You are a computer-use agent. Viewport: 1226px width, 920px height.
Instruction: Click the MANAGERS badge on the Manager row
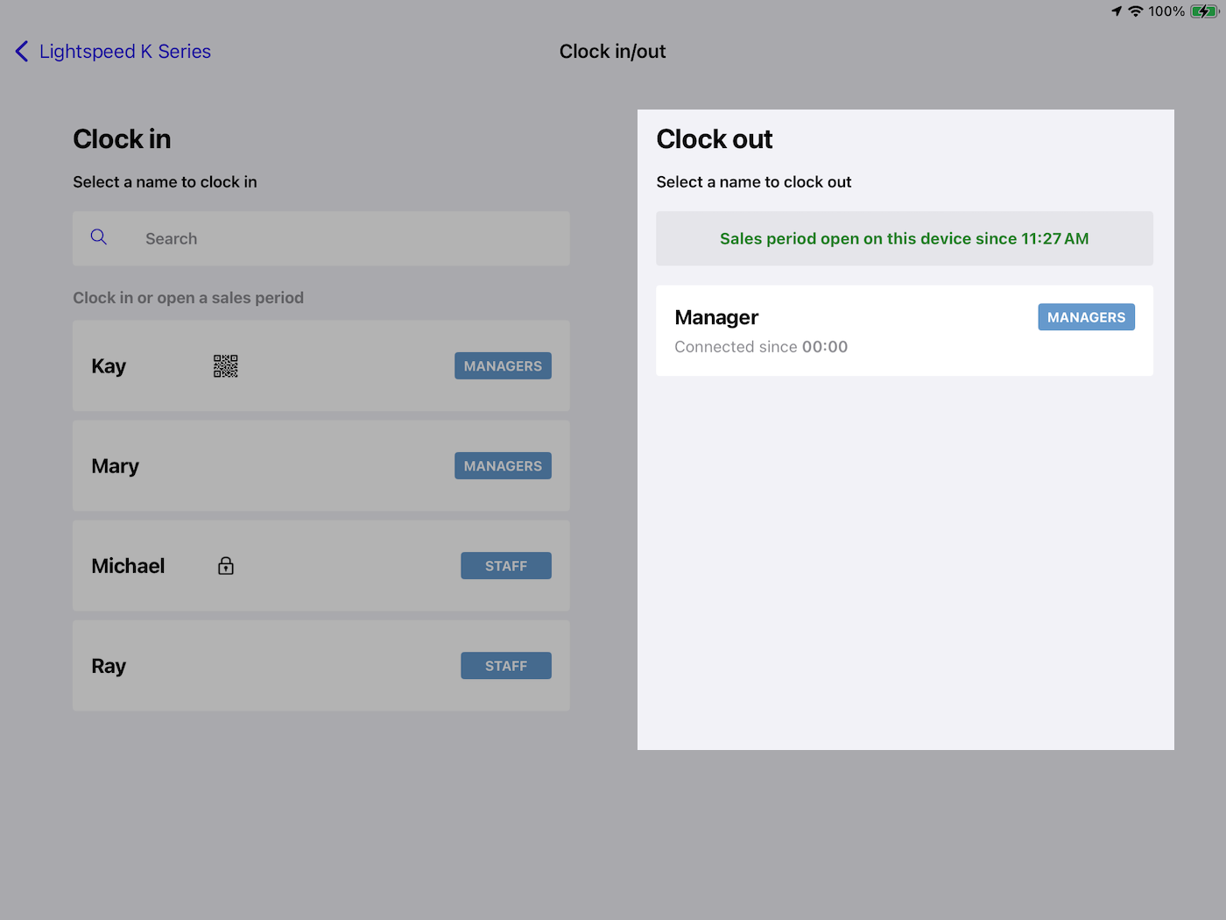tap(1086, 316)
